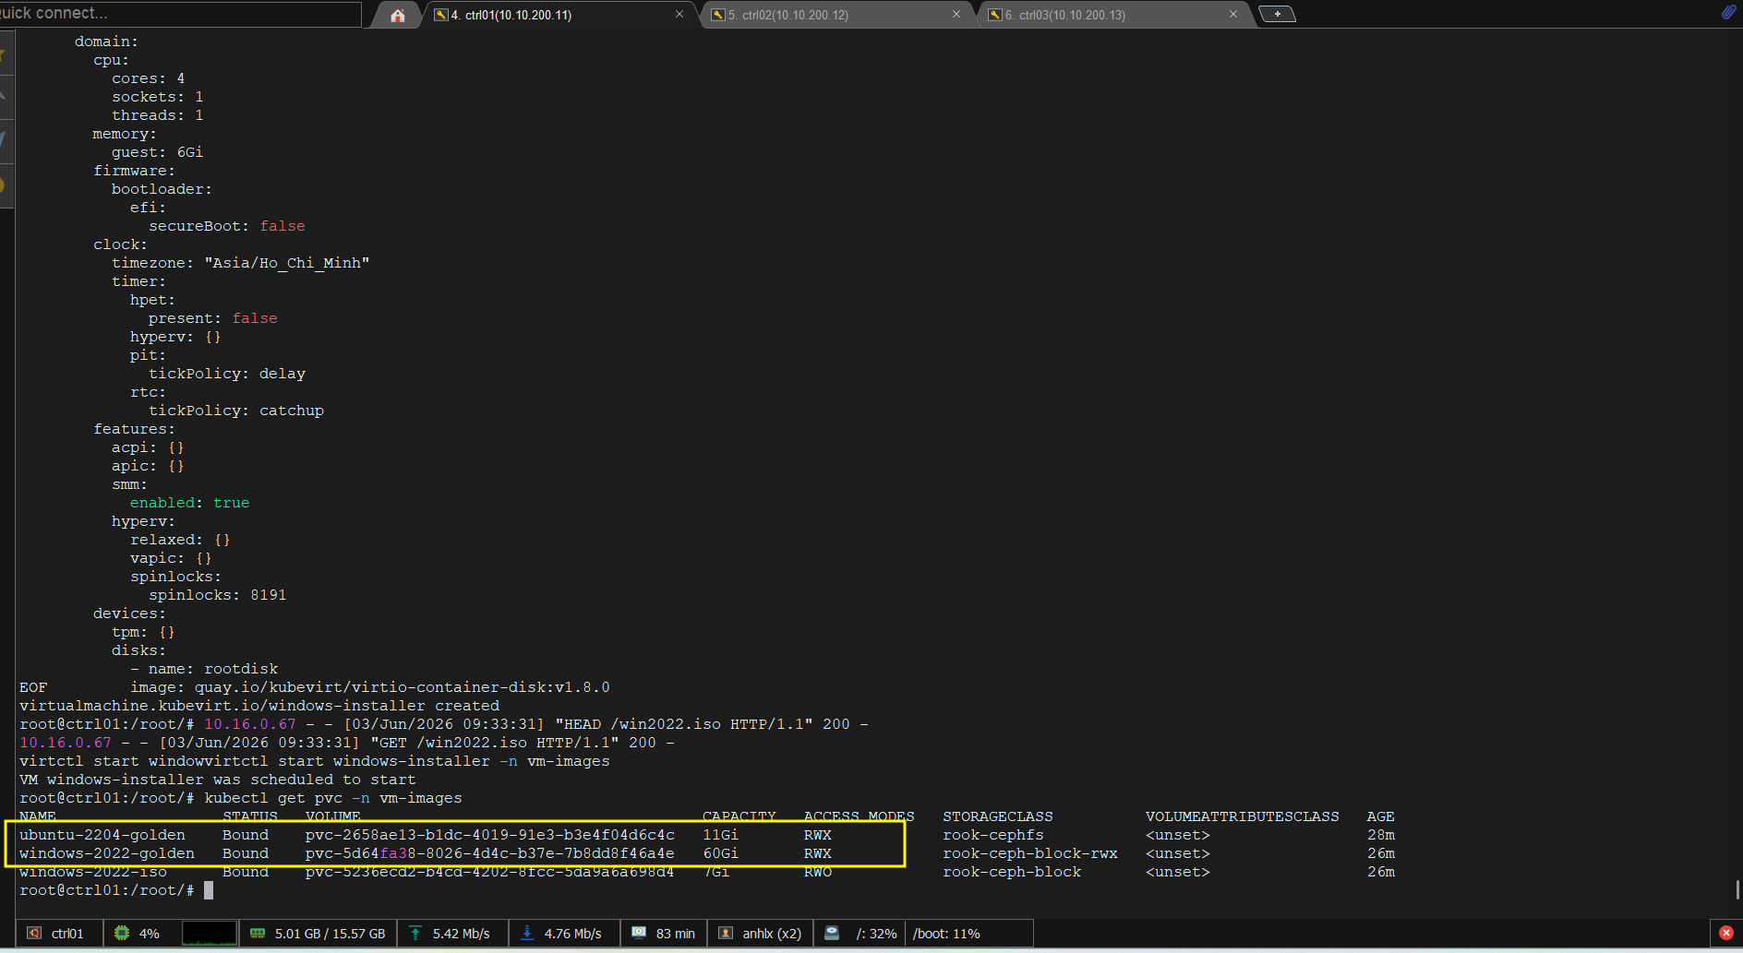Viewport: 1743px width, 953px height.
Task: Click the "GET /win2022.iso HTTP/1.1" log text
Action: coord(495,743)
